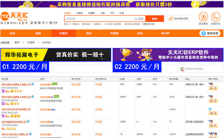The image size is (224, 138).
Task: Open 轻ERP in the orange navigation bar
Action: [x=165, y=33]
